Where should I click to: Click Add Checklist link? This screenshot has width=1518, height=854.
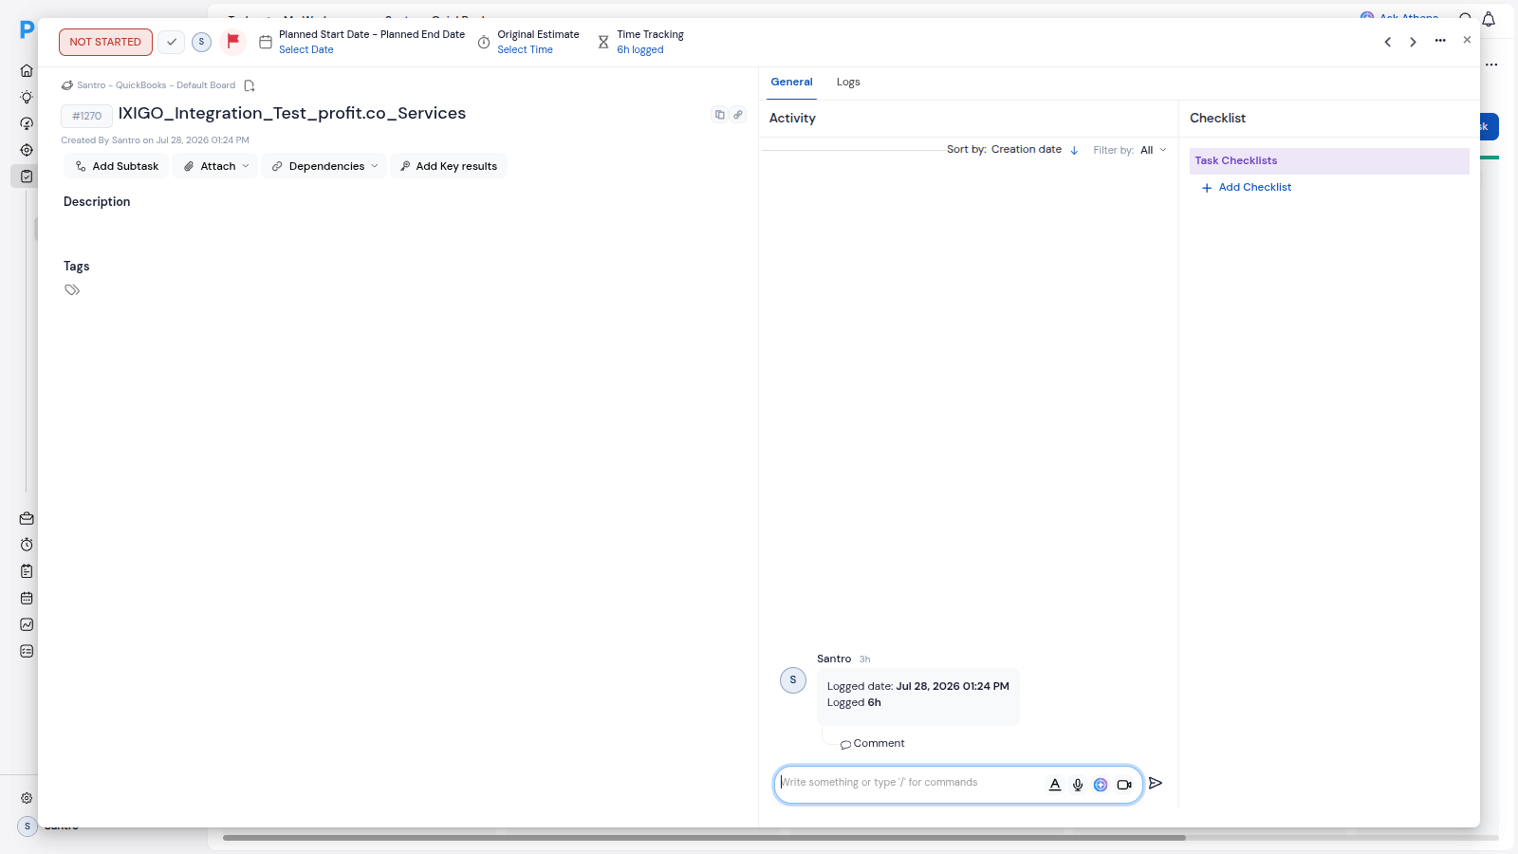[x=1247, y=188]
